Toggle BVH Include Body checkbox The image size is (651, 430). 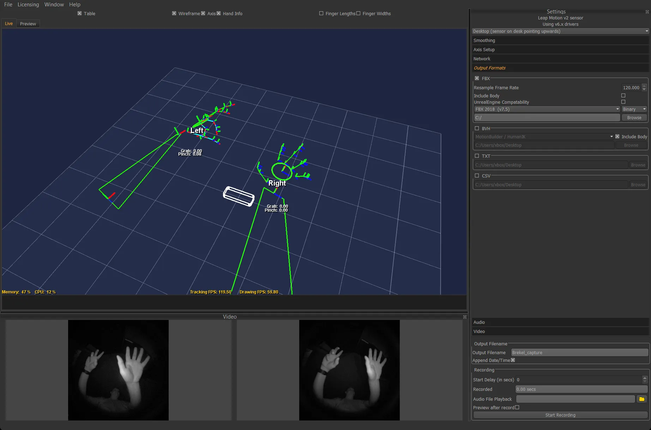click(617, 137)
